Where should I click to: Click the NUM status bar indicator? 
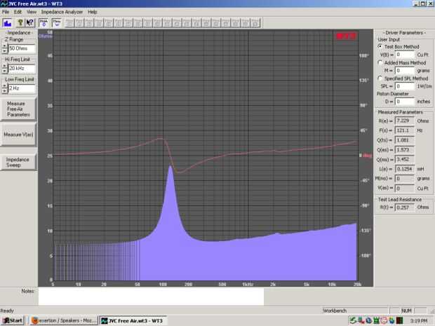406,311
